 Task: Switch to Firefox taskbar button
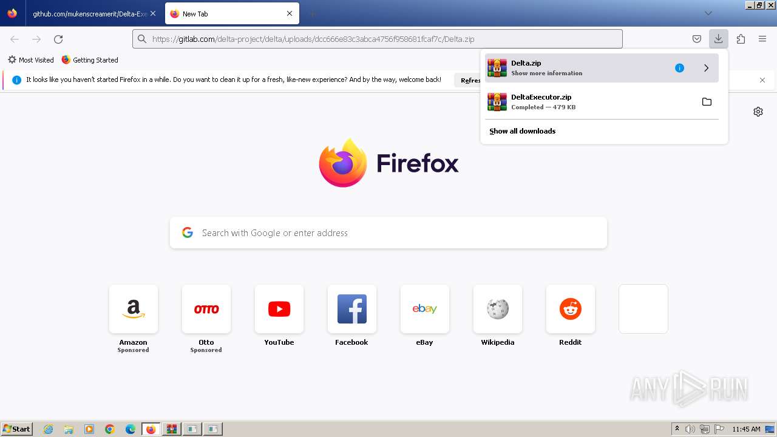tap(151, 429)
